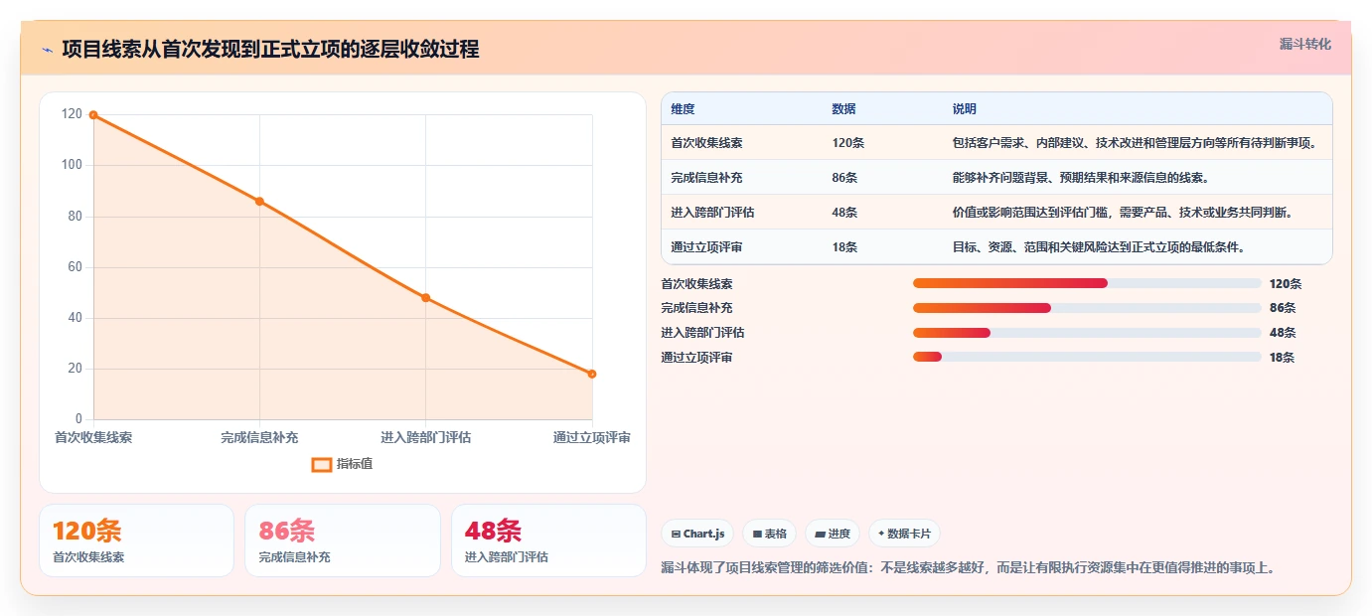The height and width of the screenshot is (616, 1372).
Task: Click the x-axis label 首次收集线索
Action: point(93,437)
